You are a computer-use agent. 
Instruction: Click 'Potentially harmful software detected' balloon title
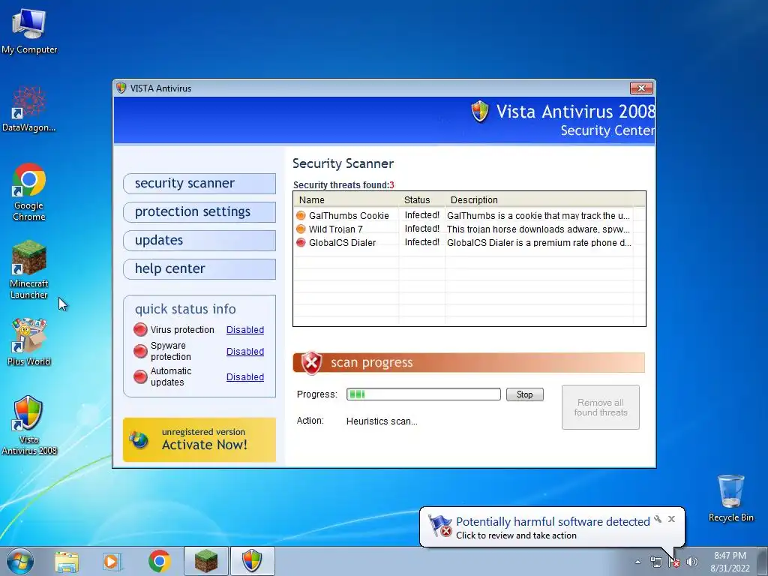tap(553, 522)
